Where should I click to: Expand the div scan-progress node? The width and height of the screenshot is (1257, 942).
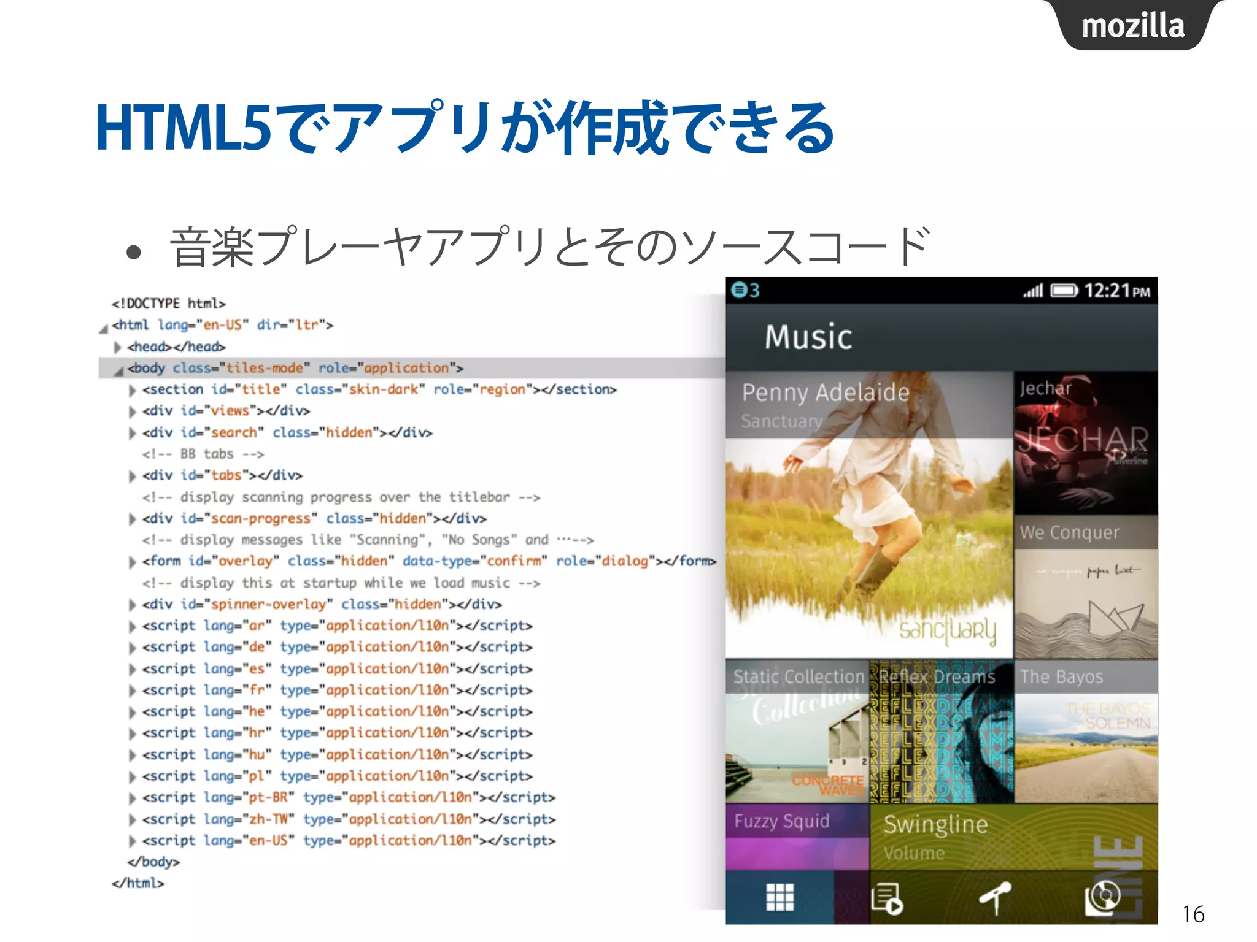pyautogui.click(x=132, y=519)
